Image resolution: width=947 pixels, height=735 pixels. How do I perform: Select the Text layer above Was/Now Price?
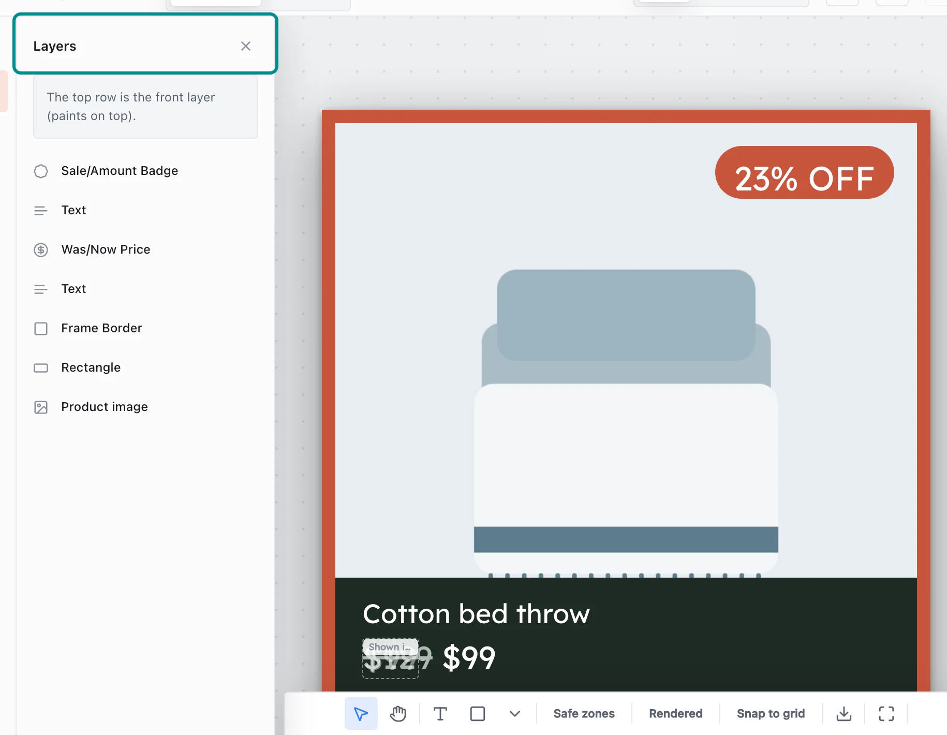pos(145,210)
